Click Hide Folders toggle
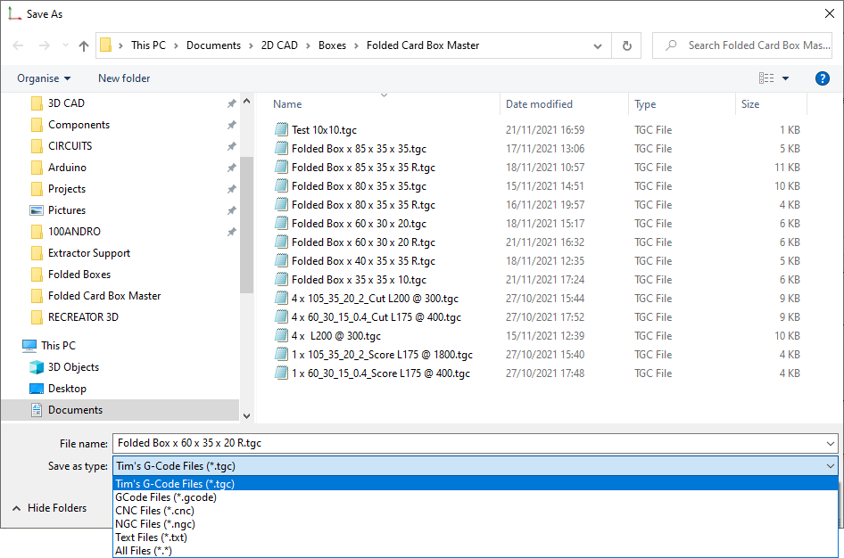 click(50, 508)
